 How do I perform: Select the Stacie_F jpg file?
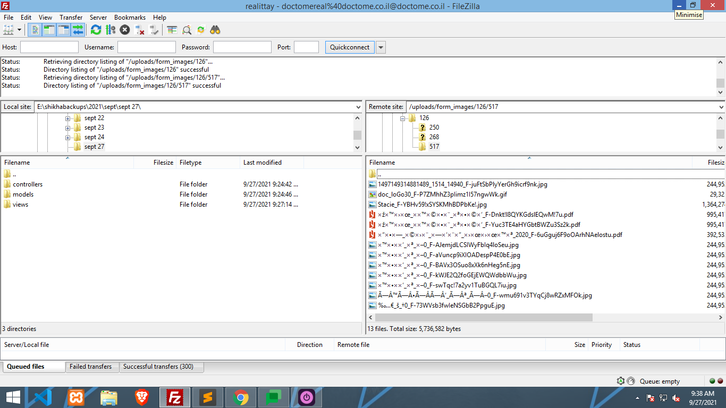click(x=432, y=205)
